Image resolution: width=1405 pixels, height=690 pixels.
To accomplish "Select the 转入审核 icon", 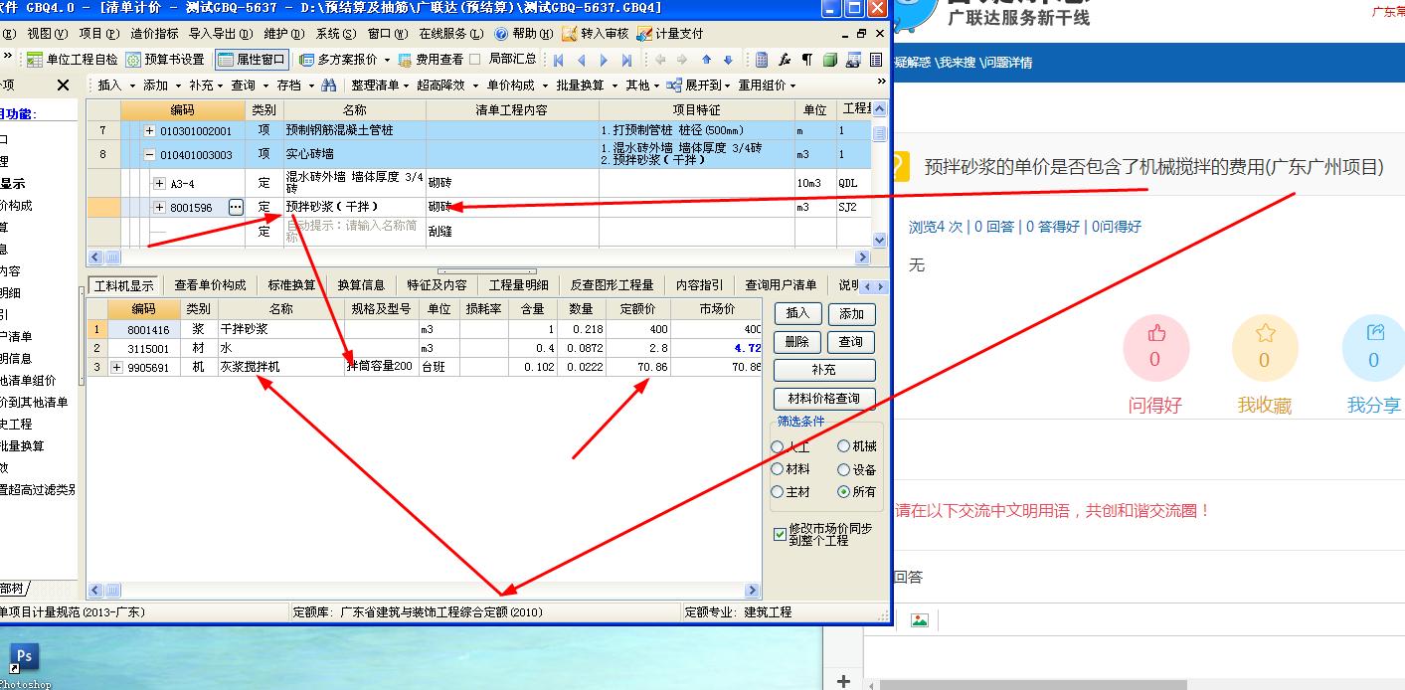I will click(x=593, y=33).
